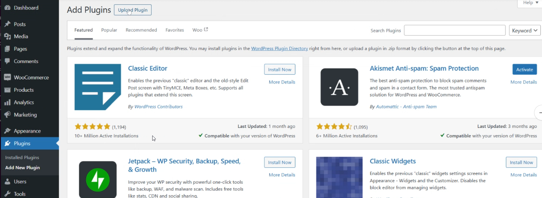This screenshot has height=198, width=542.
Task: Click the Upload Plugin button
Action: pos(133,10)
